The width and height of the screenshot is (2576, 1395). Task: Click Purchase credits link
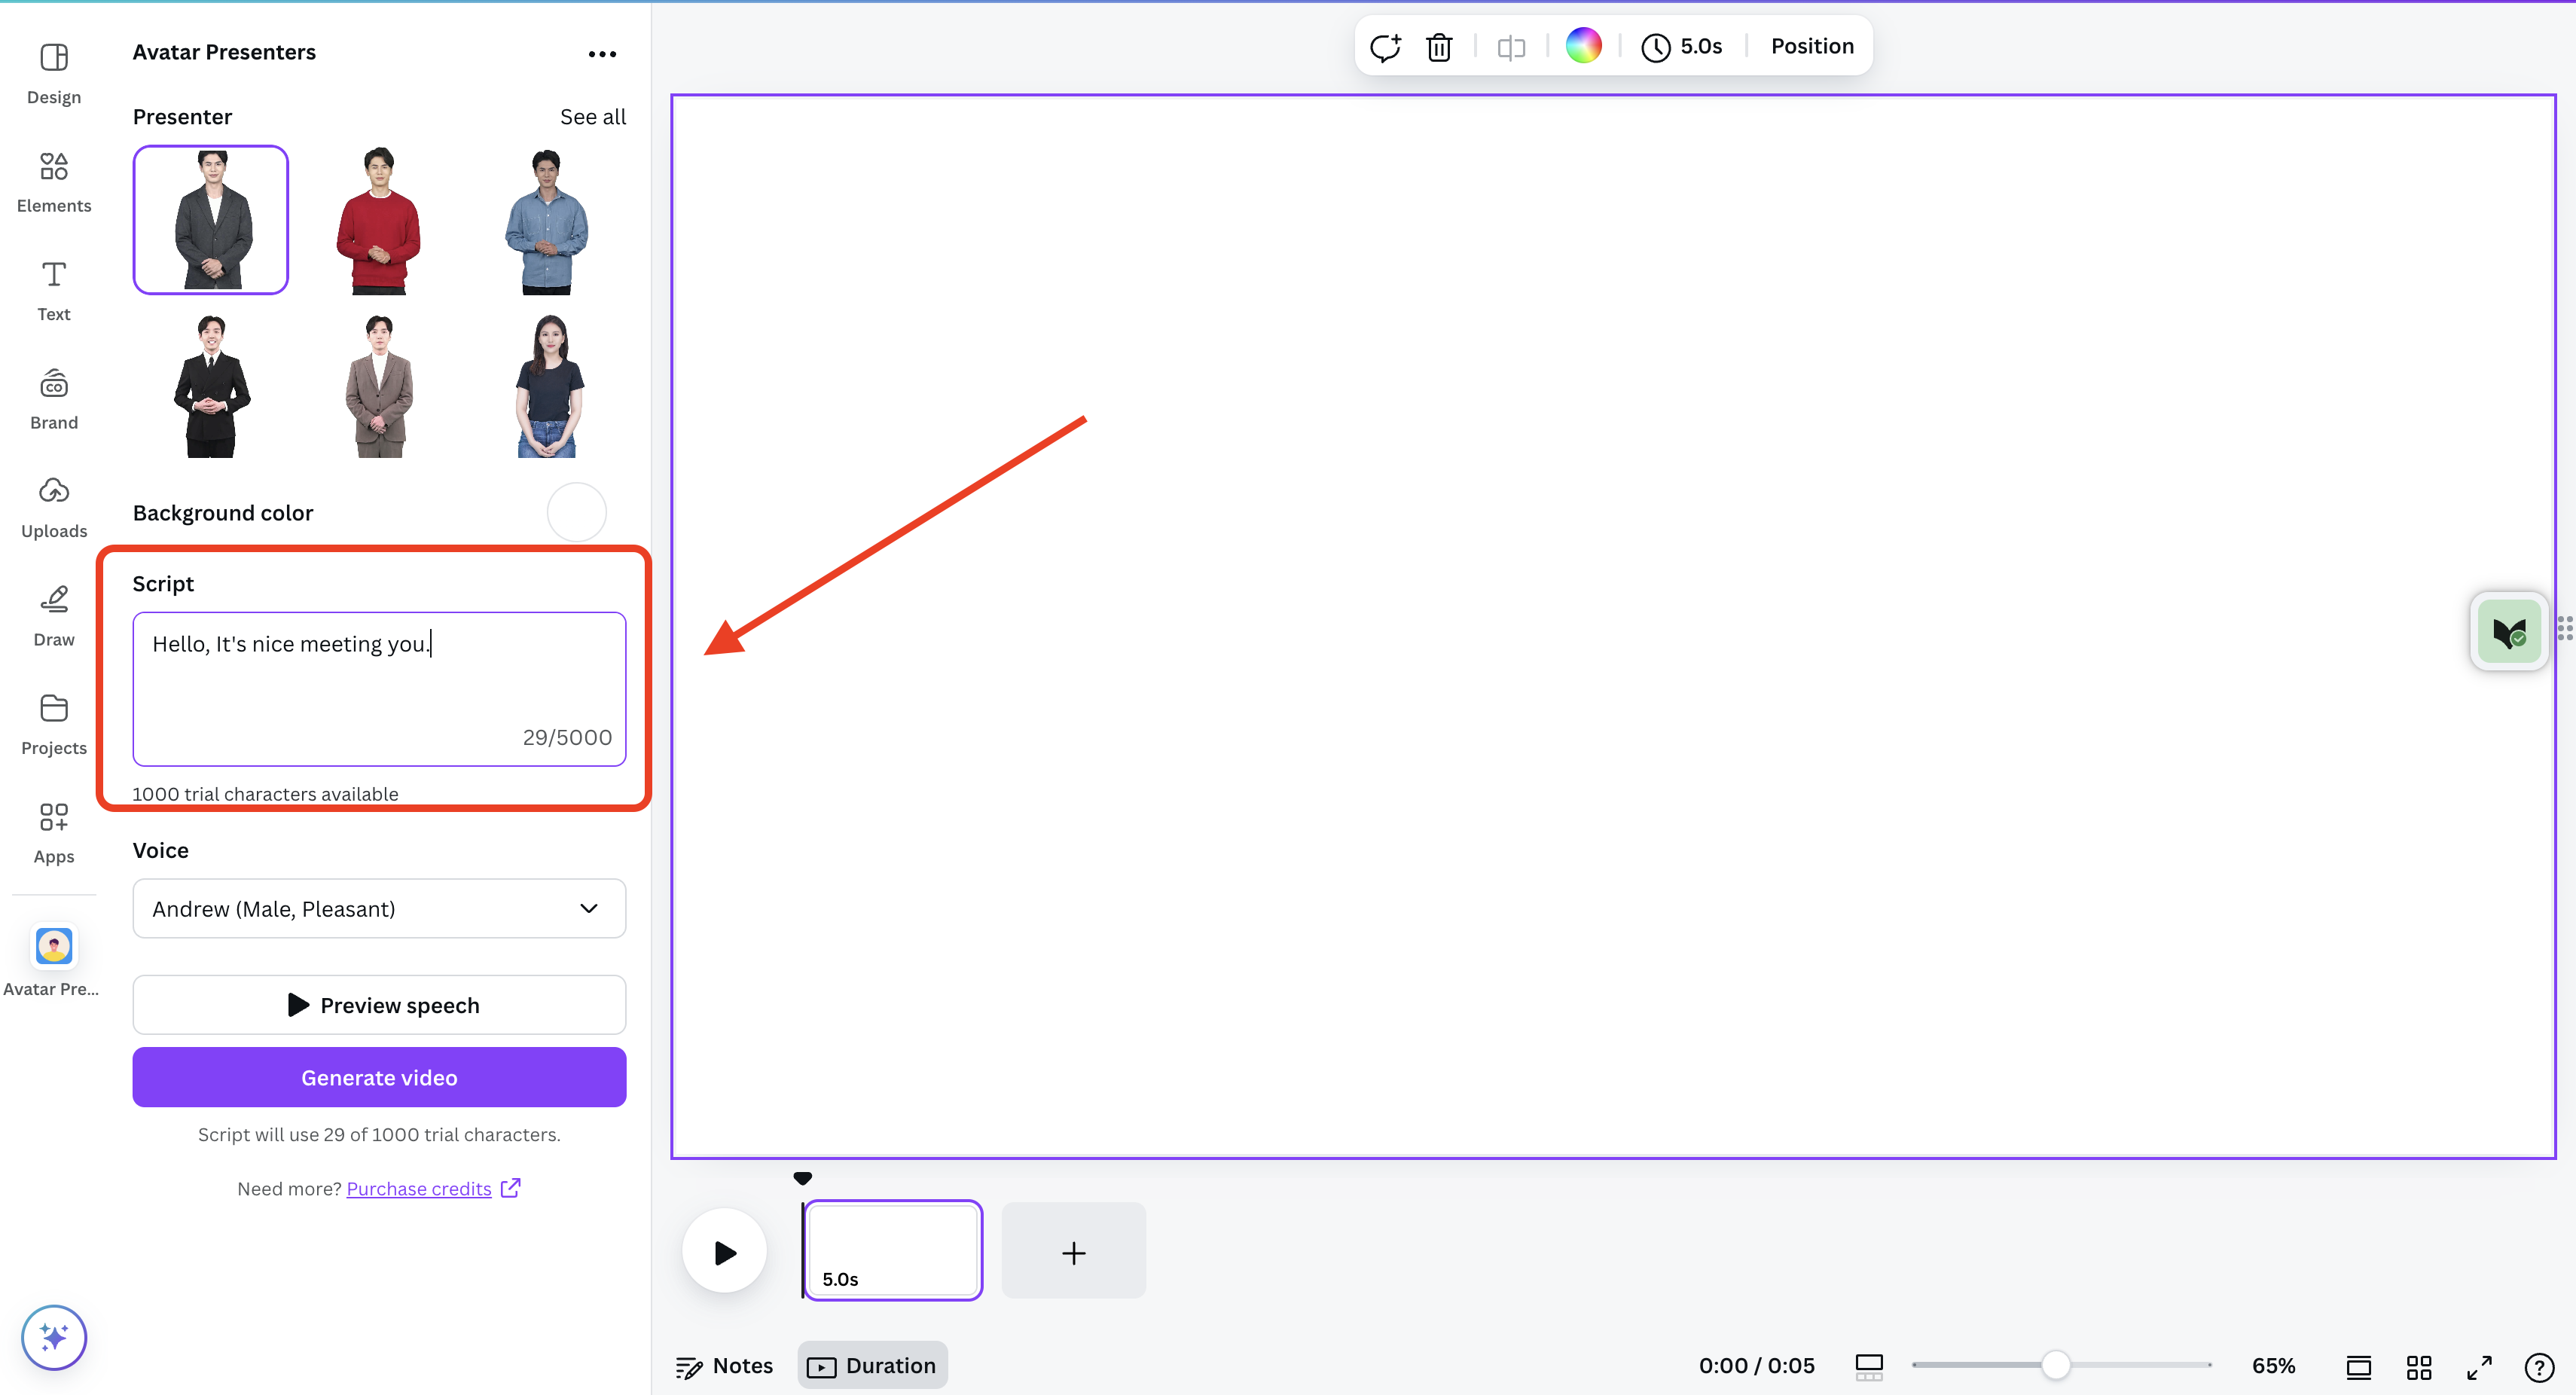pos(419,1187)
